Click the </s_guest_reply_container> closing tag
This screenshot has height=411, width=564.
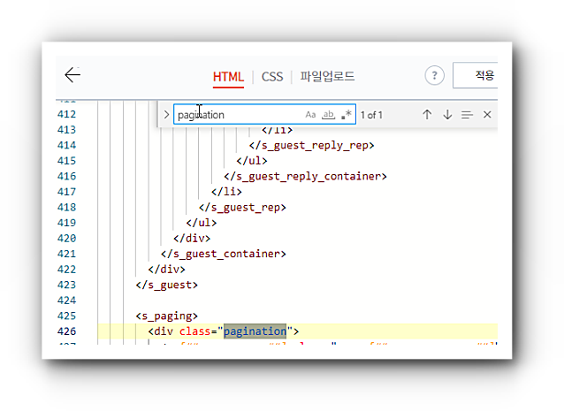tap(305, 177)
